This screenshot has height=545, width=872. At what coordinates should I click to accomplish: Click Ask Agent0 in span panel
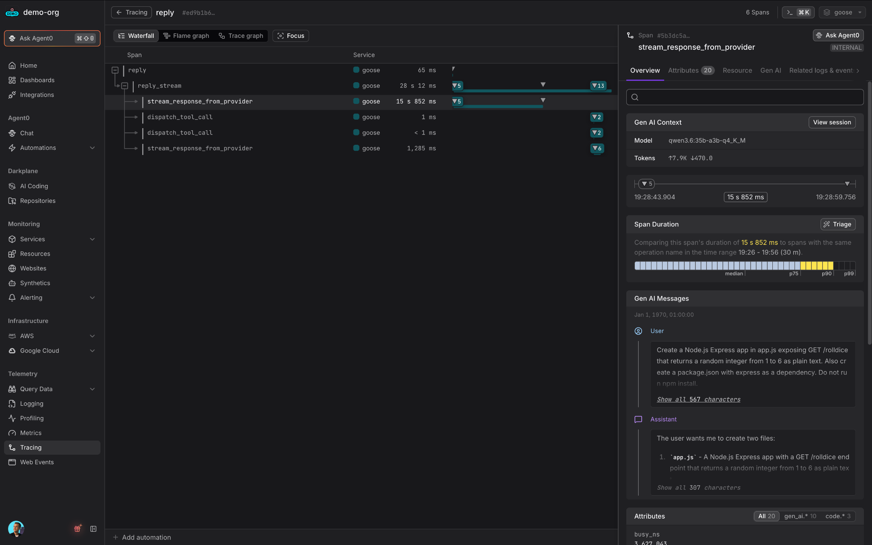[838, 35]
